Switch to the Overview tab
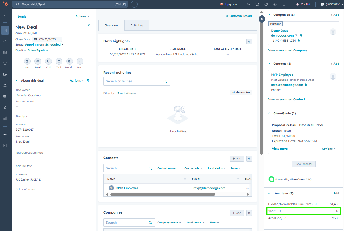Screen dimensions: 344x231 111,25
